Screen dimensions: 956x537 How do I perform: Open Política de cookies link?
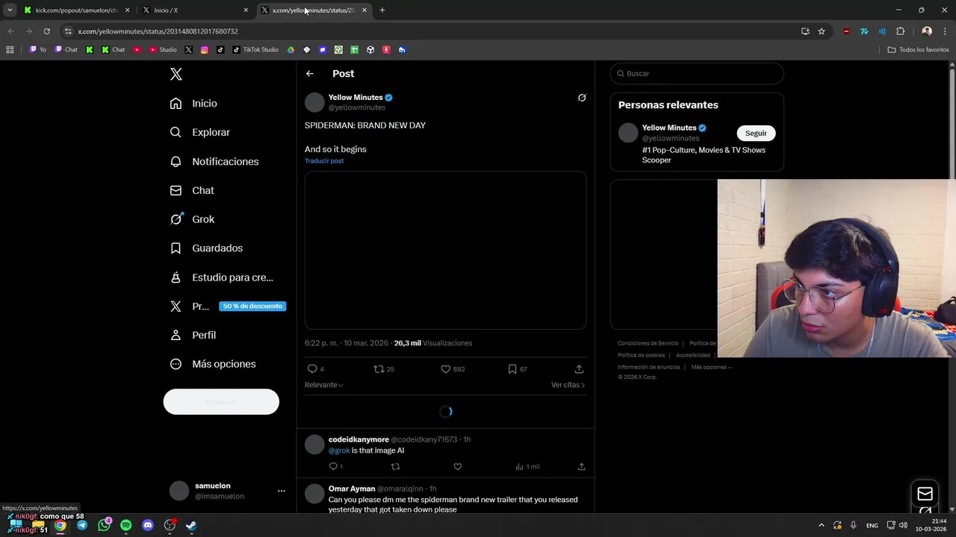pyautogui.click(x=641, y=355)
